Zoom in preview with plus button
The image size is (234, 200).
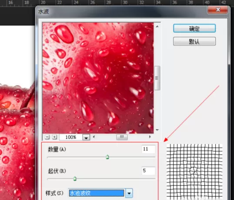coord(54,137)
